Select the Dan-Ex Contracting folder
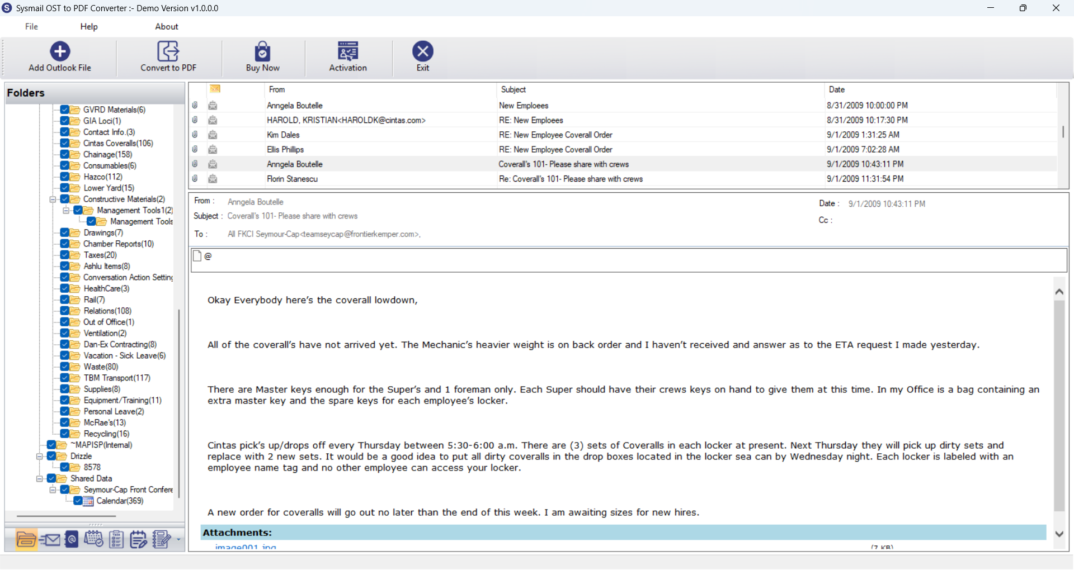 coord(120,344)
